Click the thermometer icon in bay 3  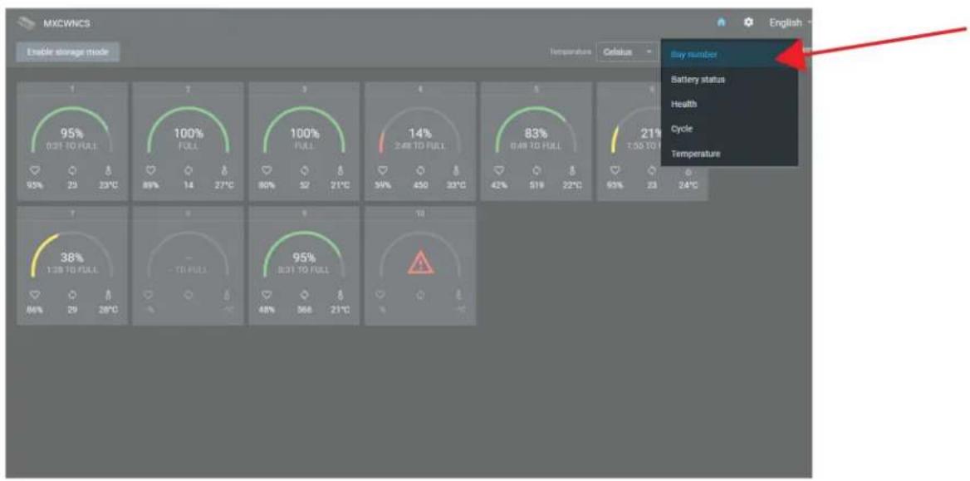point(340,169)
